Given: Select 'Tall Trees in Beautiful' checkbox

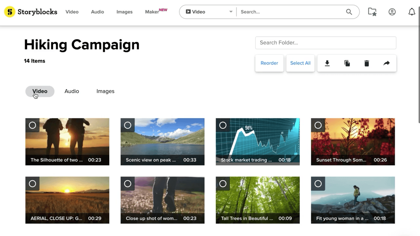Looking at the screenshot, I should point(223,184).
